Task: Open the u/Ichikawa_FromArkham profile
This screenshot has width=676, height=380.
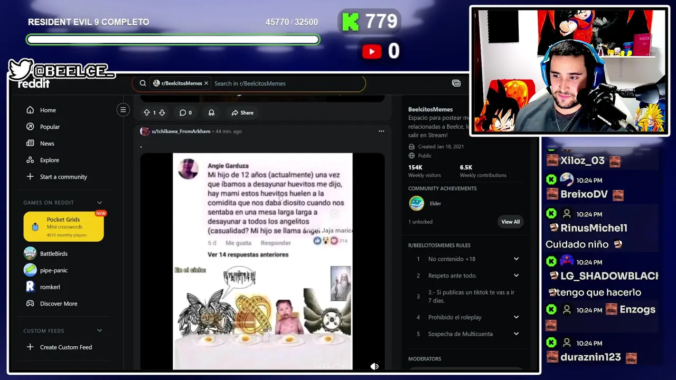Action: [x=181, y=131]
